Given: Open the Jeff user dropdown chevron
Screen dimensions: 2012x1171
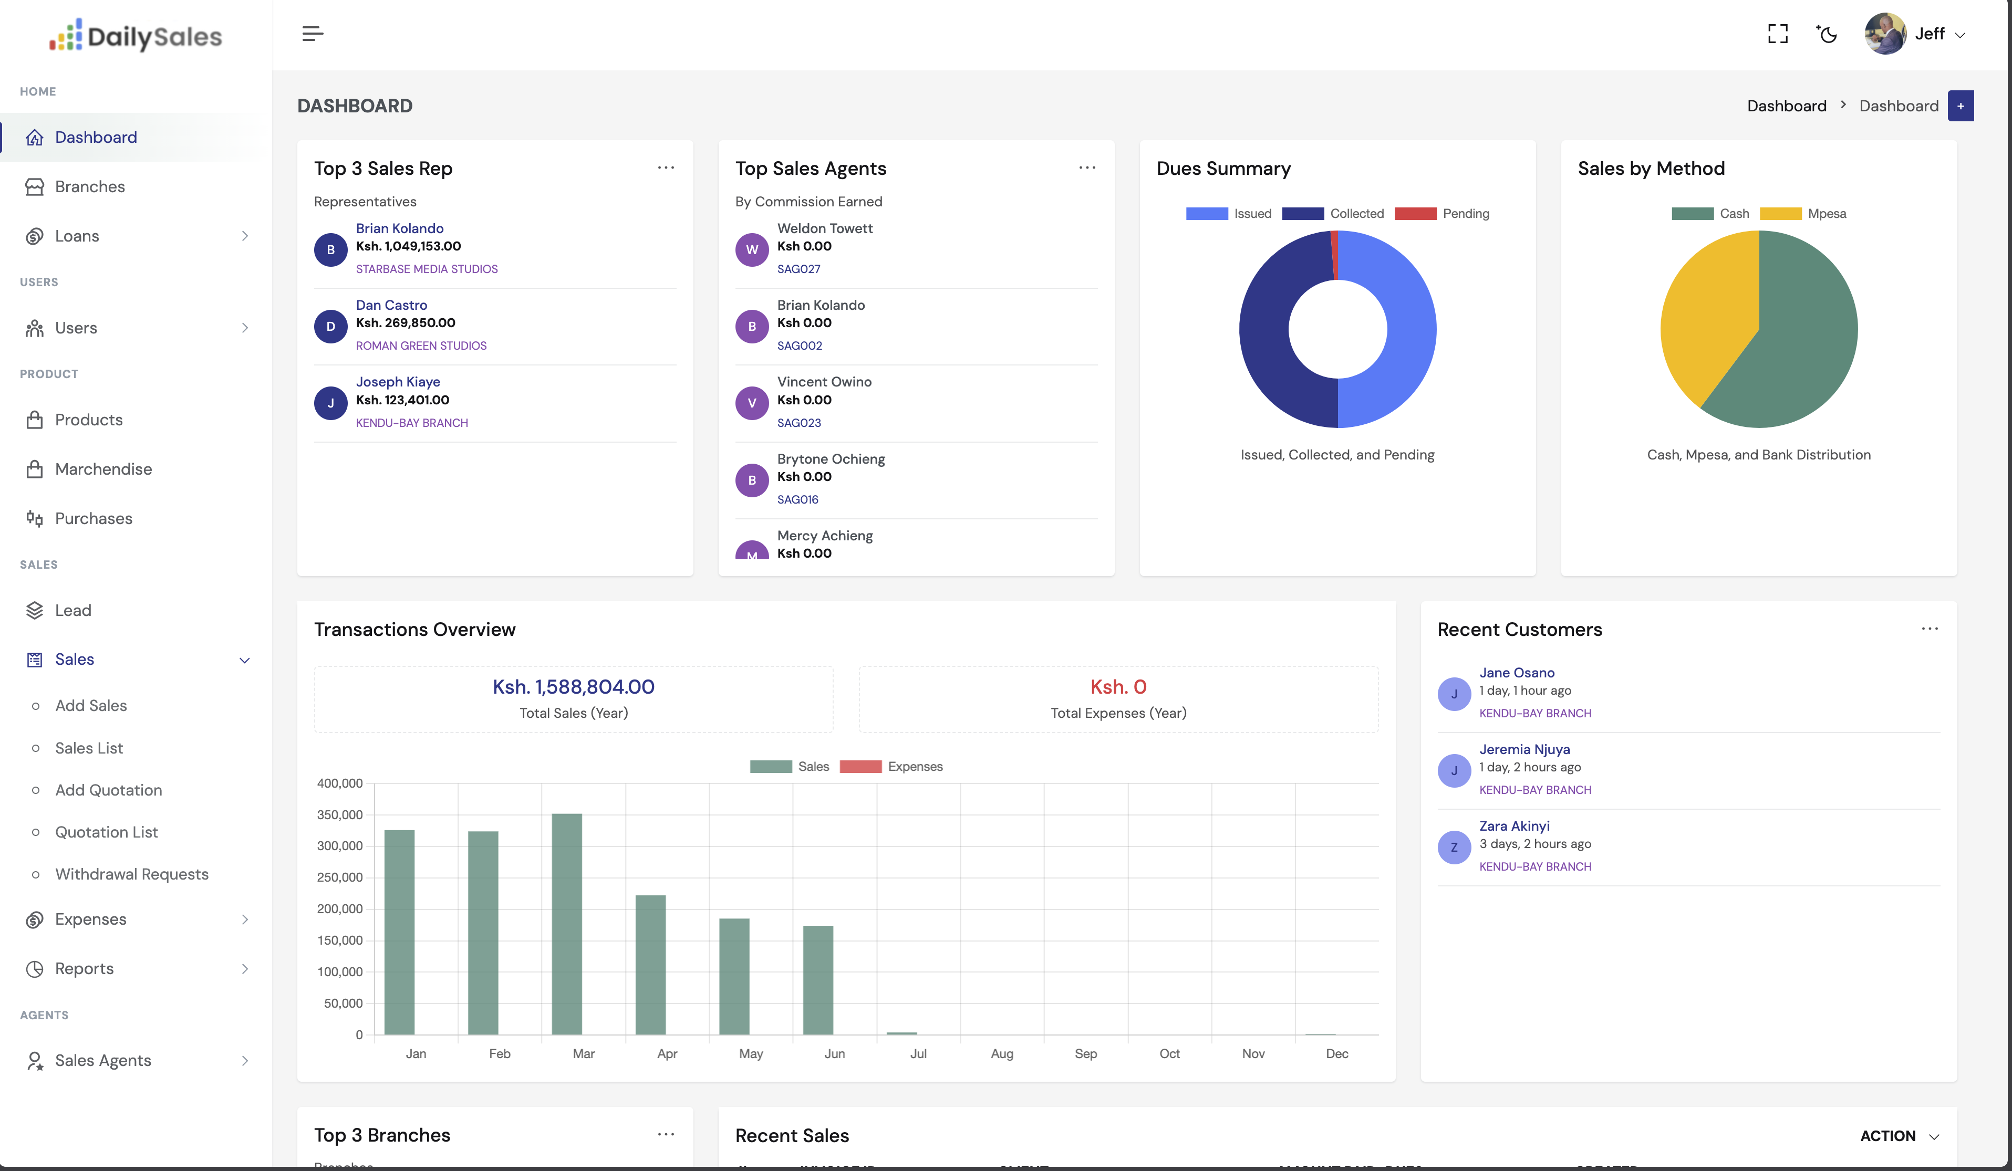Looking at the screenshot, I should click(1959, 35).
